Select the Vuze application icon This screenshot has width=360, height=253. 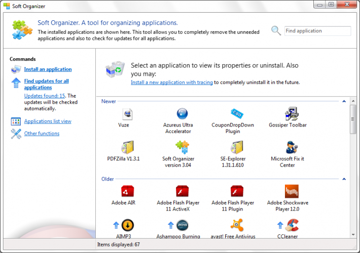pyautogui.click(x=127, y=114)
